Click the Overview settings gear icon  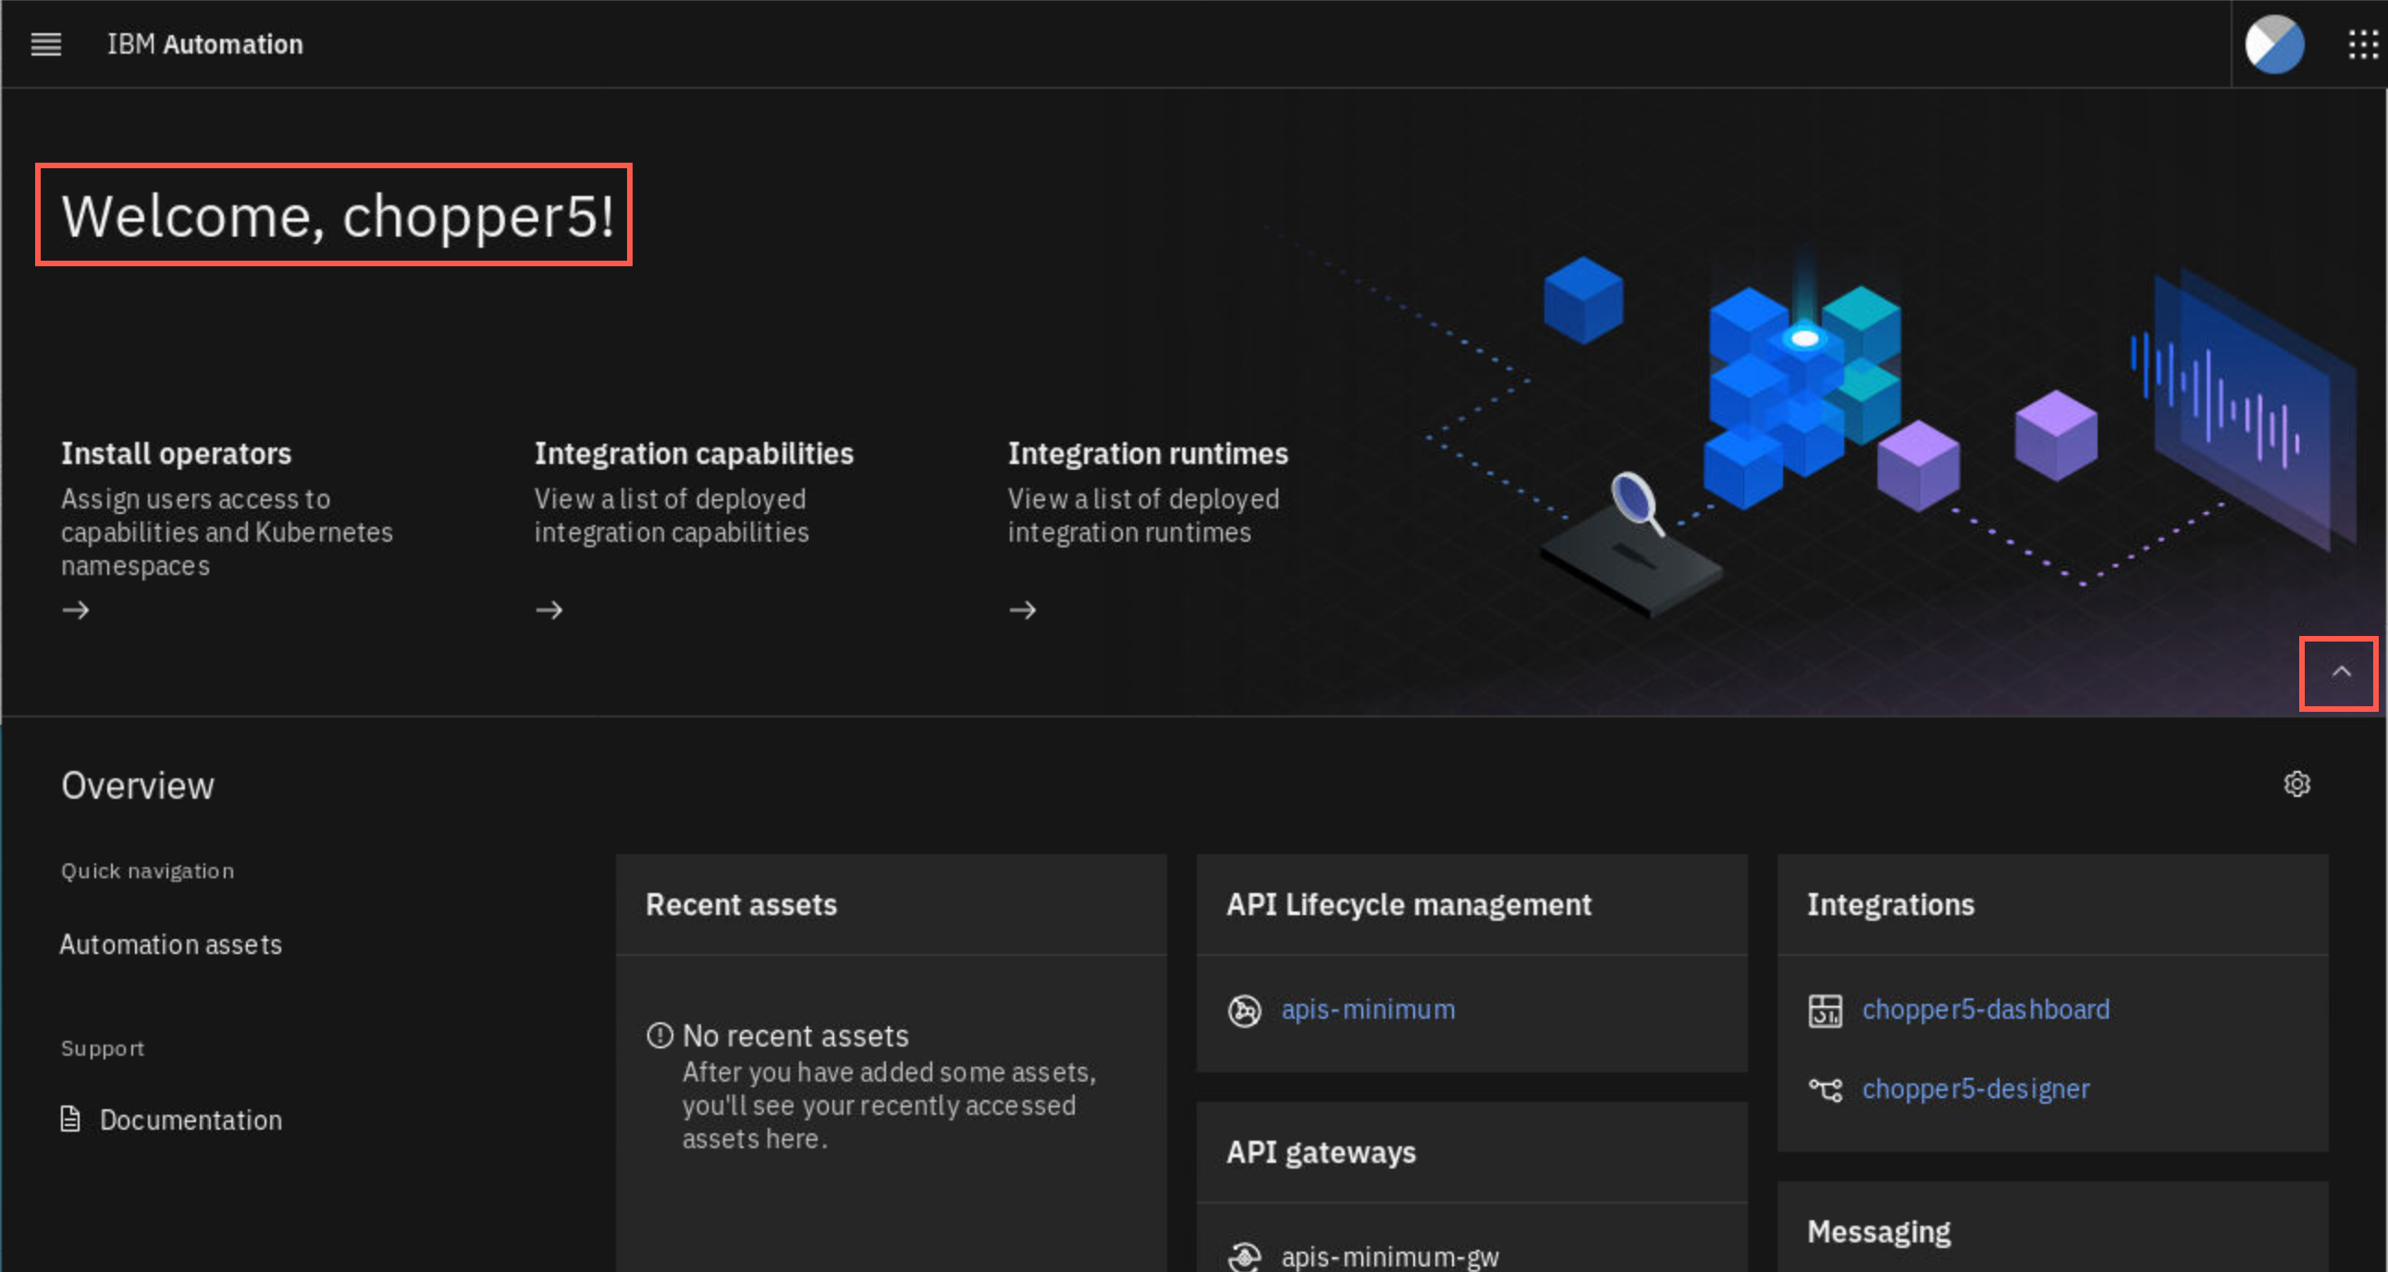point(2296,784)
